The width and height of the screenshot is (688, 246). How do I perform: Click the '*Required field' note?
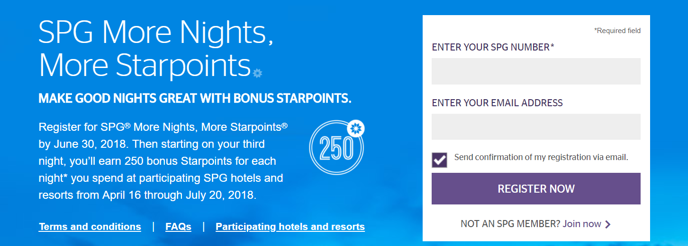pyautogui.click(x=617, y=31)
